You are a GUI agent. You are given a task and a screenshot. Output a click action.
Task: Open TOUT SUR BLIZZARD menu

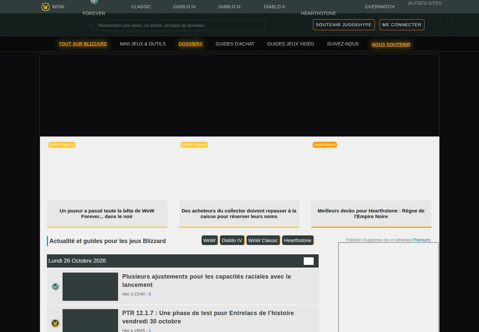[x=83, y=44]
